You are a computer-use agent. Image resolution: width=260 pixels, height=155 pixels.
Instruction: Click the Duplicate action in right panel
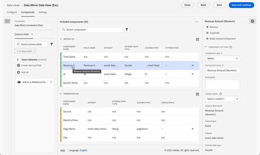(213, 33)
